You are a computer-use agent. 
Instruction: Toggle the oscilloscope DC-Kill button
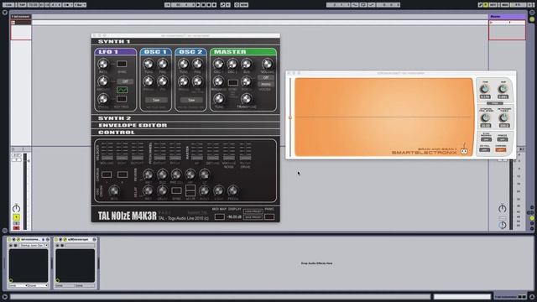tap(485, 149)
